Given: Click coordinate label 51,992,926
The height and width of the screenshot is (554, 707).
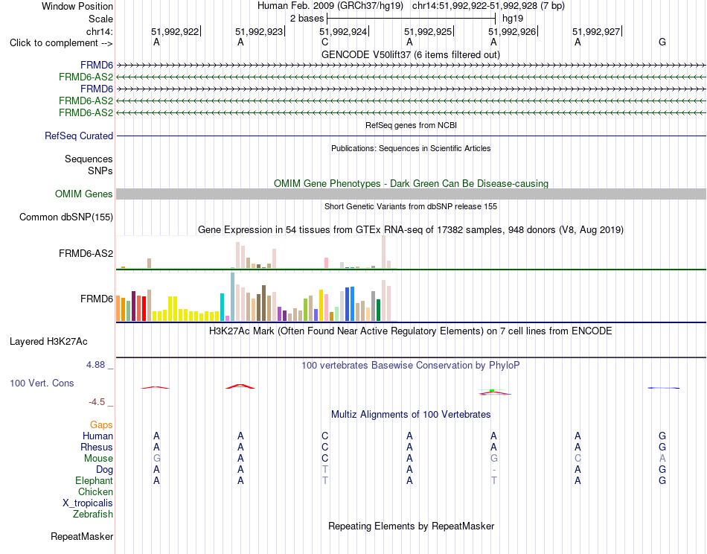Looking at the screenshot, I should 512,31.
